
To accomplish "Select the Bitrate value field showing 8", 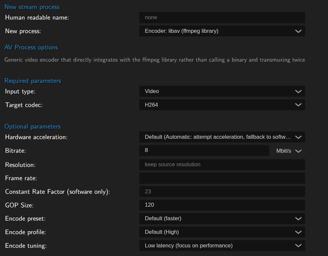I will 204,150.
